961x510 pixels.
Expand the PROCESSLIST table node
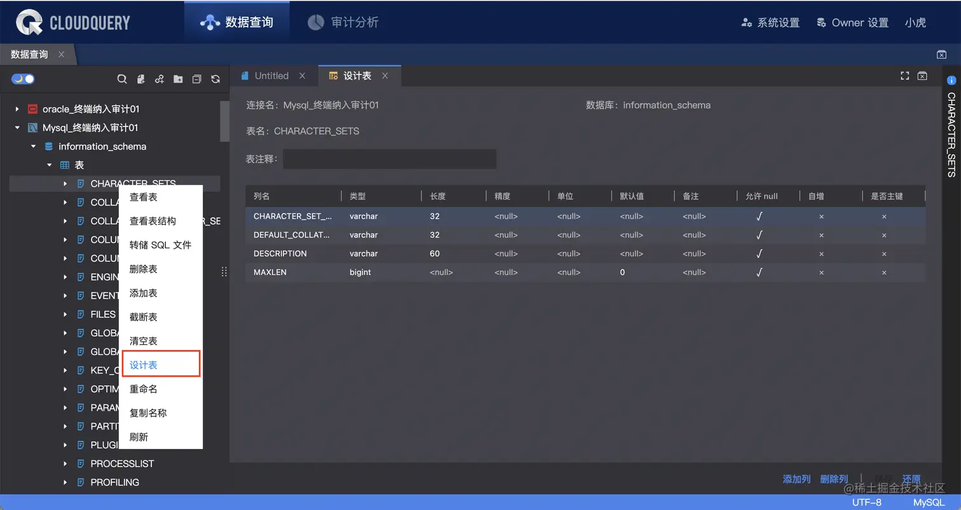coord(65,464)
